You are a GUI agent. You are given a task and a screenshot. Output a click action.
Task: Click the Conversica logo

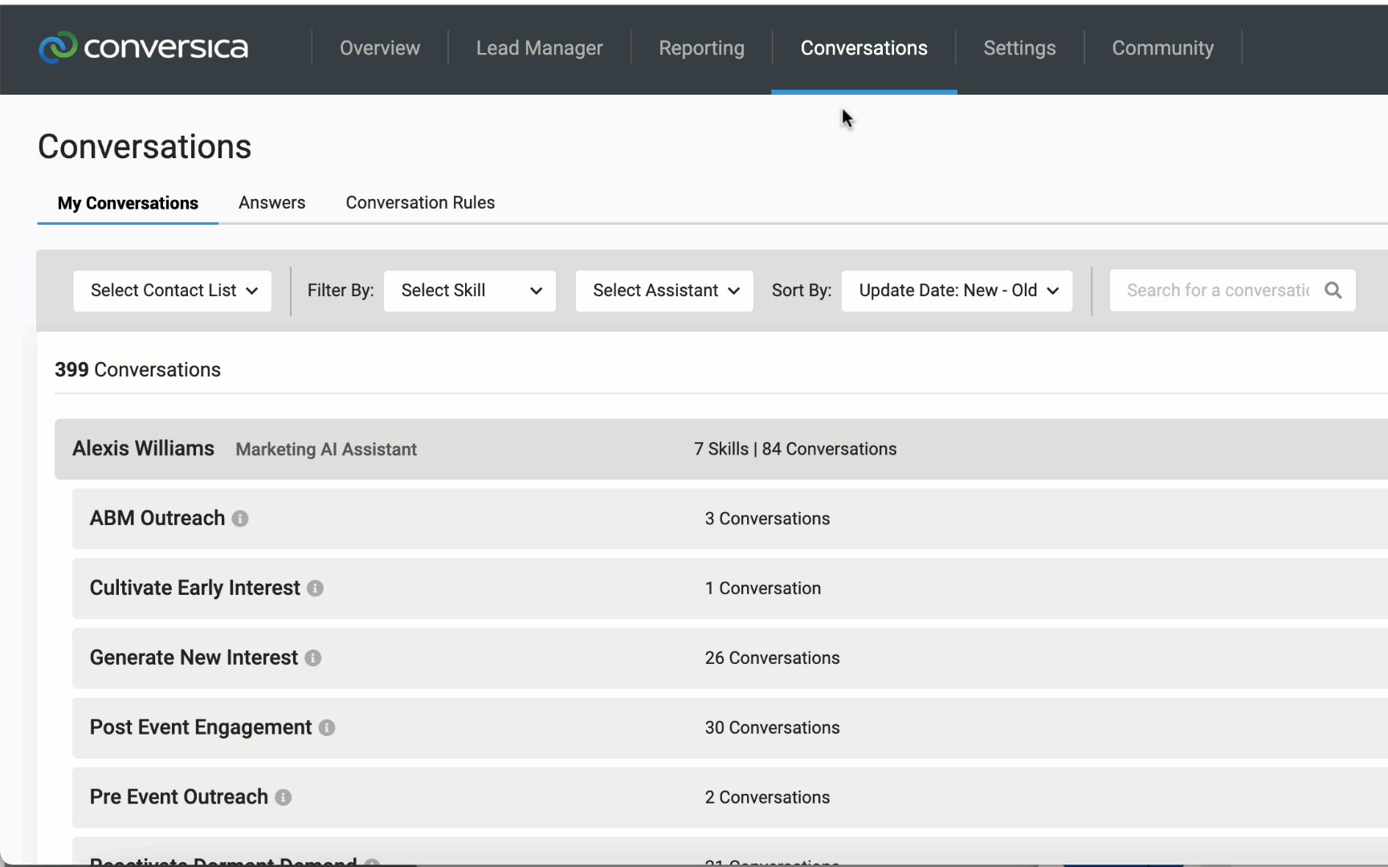click(x=143, y=48)
